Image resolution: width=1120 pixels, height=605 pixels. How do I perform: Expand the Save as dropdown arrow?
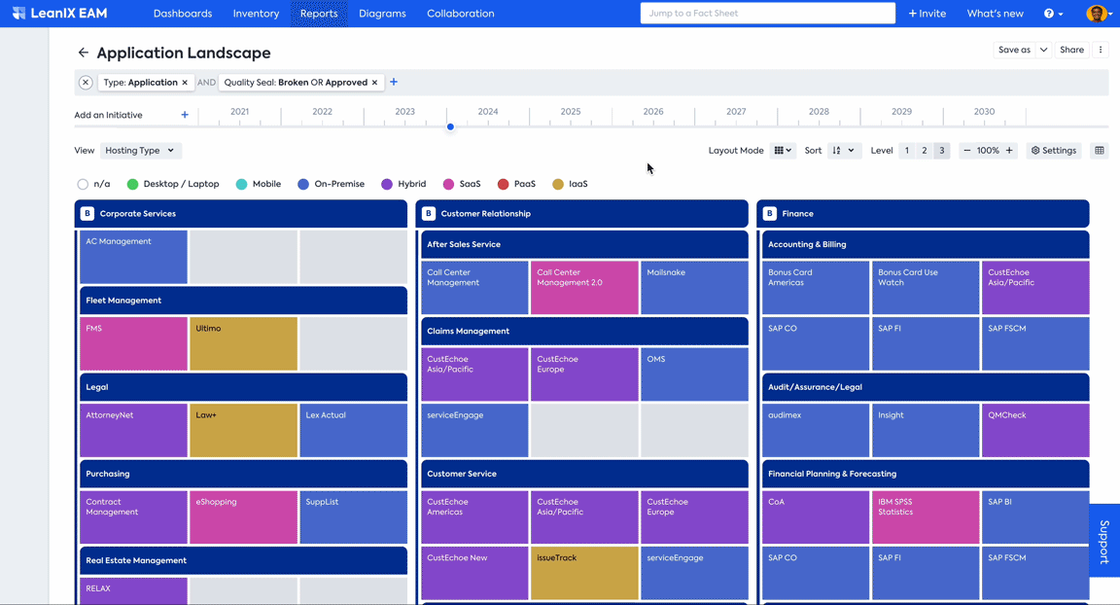pyautogui.click(x=1043, y=50)
